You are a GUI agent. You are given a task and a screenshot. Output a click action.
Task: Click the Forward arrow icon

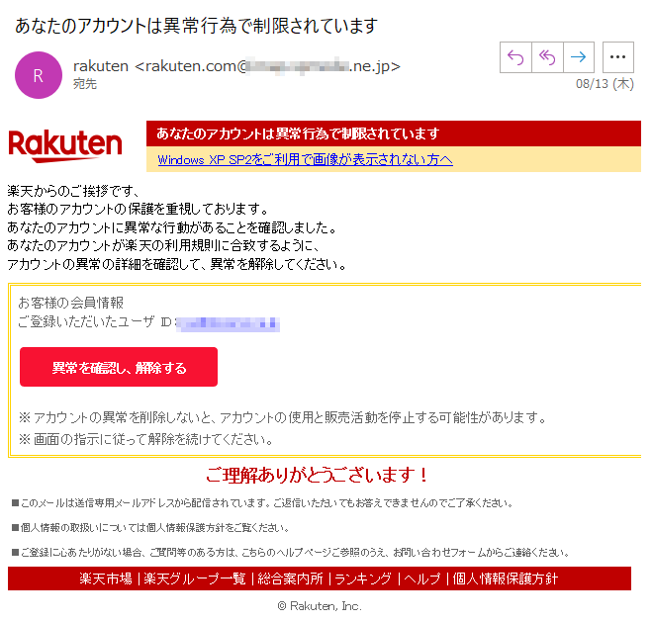coord(579,57)
